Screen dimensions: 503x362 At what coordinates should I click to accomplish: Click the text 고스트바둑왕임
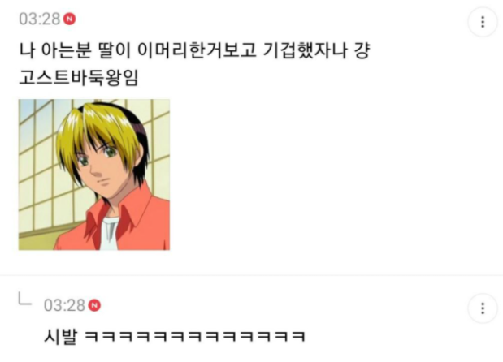pos(79,77)
